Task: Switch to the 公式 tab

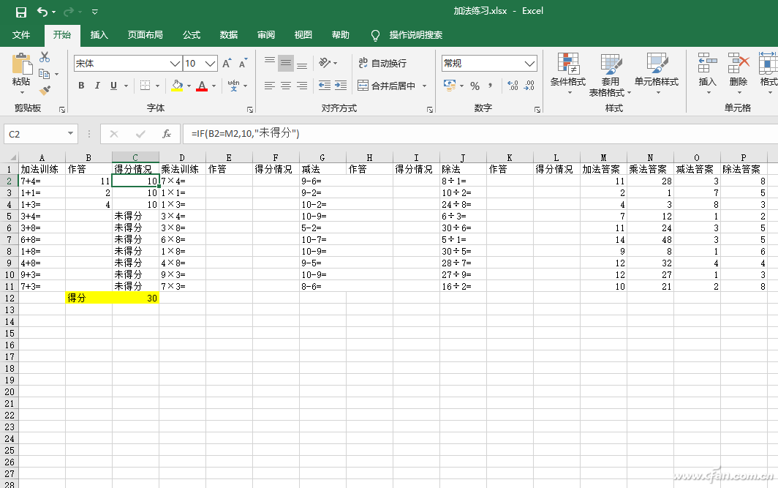Action: click(192, 34)
